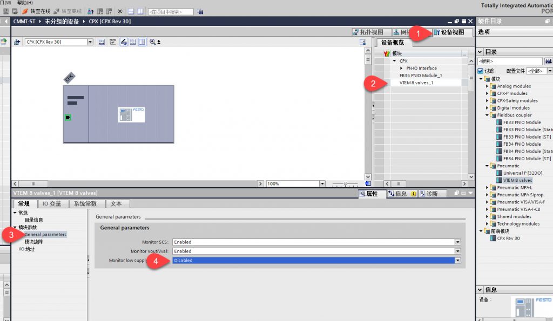
Task: Select I/O 地址 tree item
Action: [26, 249]
